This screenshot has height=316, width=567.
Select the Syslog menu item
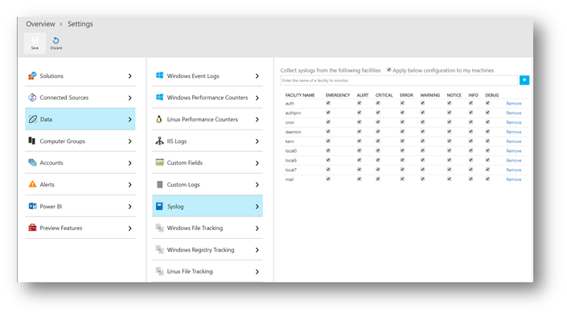pyautogui.click(x=207, y=206)
